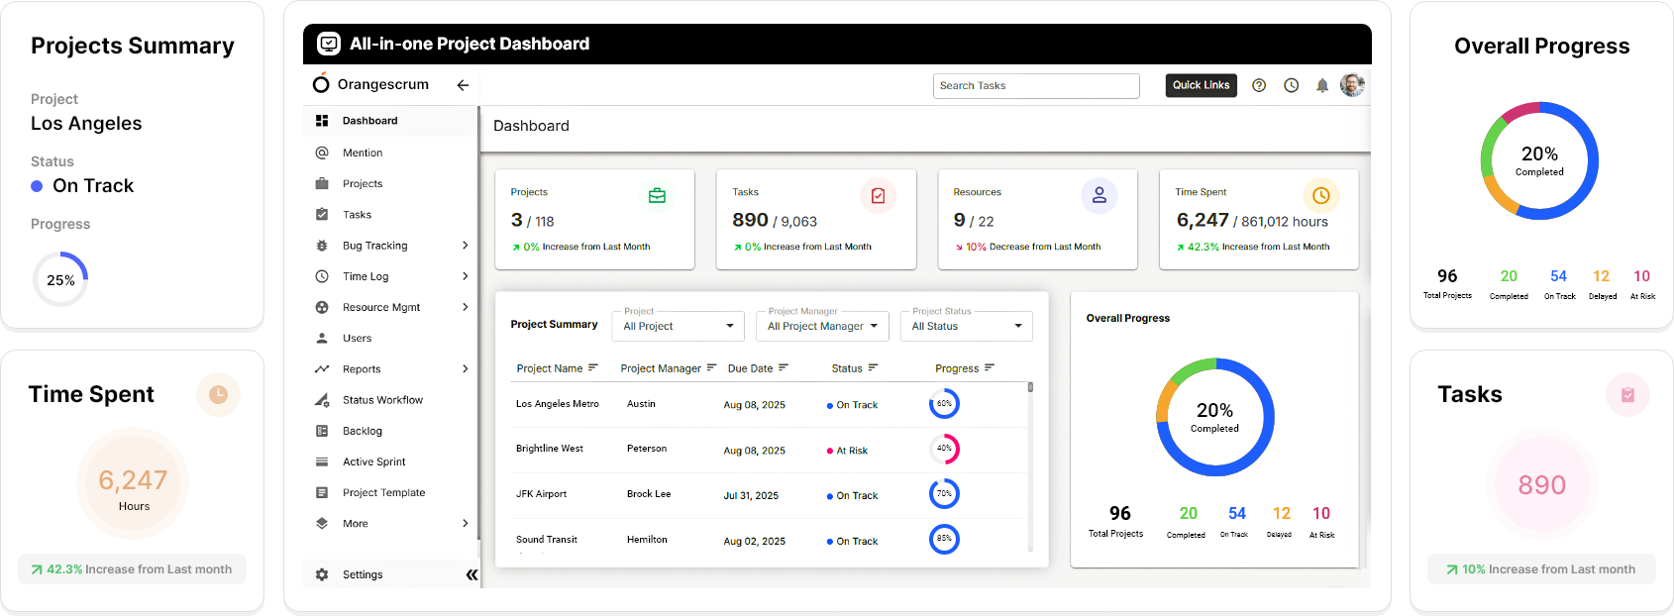Click the Projects briefcase card icon
This screenshot has width=1674, height=616.
(657, 196)
